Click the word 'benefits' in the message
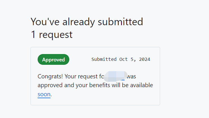This screenshot has height=118, width=209. (x=100, y=85)
